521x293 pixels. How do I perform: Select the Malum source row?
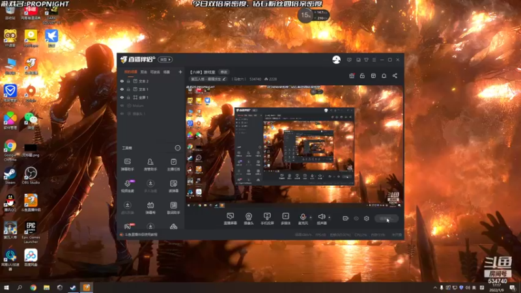coord(151,105)
